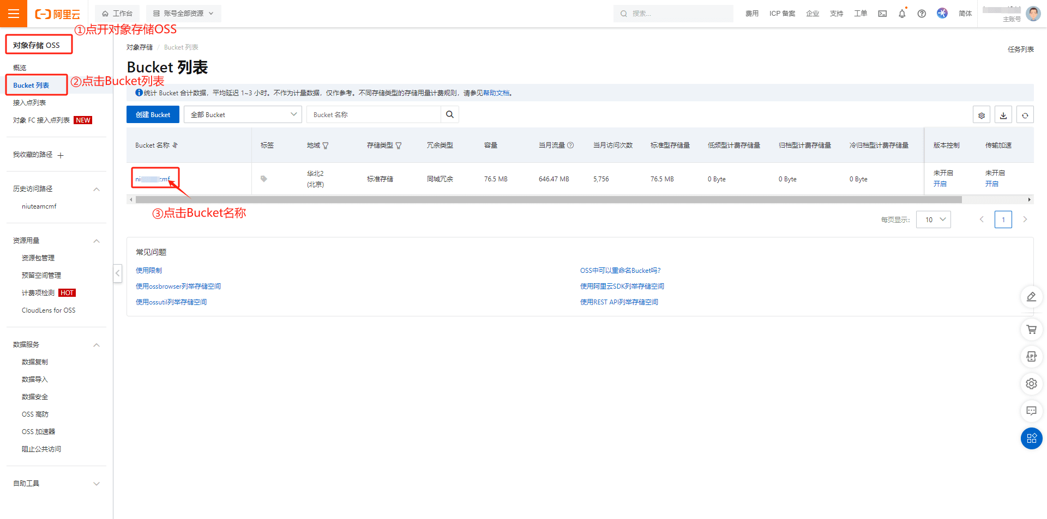This screenshot has height=519, width=1047.
Task: Collapse the left sidebar panel handle
Action: [x=118, y=273]
